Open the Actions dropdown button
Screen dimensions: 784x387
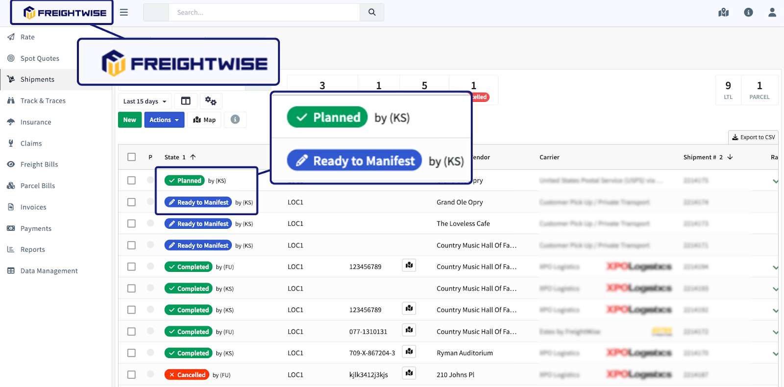point(165,120)
